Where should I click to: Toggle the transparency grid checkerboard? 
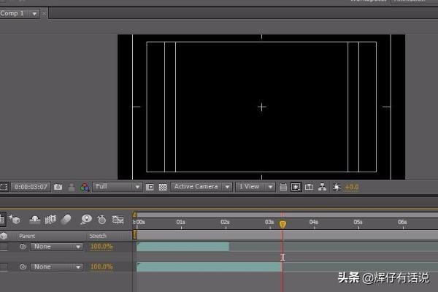pyautogui.click(x=163, y=187)
